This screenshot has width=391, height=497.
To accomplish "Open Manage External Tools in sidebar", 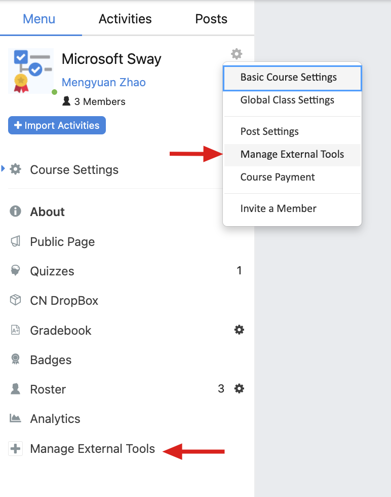I will 93,449.
